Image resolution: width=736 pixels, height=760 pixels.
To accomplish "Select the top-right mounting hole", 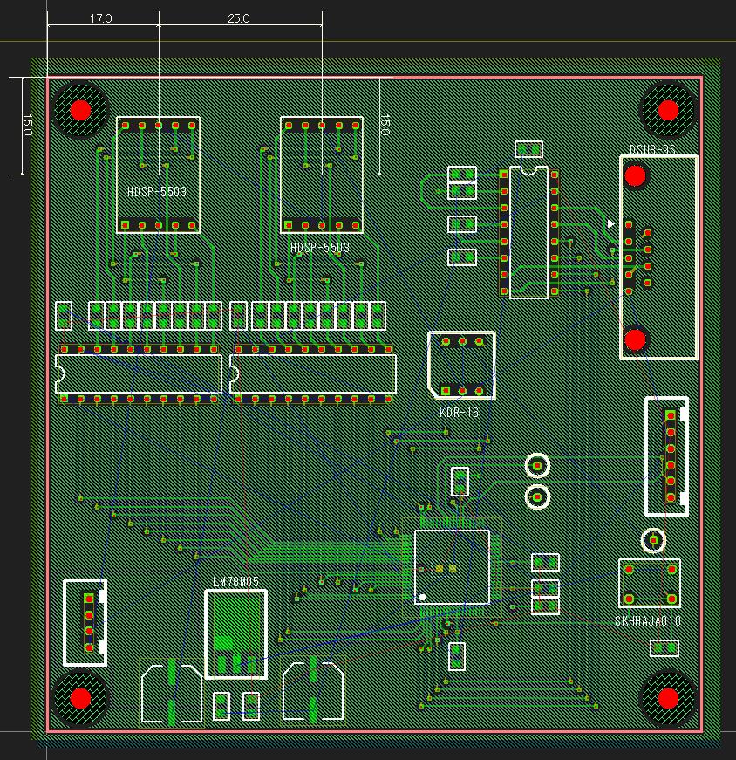I will (x=668, y=111).
